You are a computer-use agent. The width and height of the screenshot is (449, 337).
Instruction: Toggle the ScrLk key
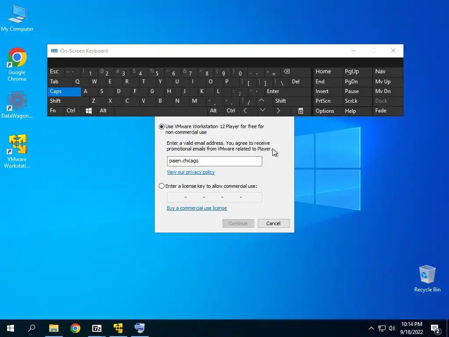point(357,101)
